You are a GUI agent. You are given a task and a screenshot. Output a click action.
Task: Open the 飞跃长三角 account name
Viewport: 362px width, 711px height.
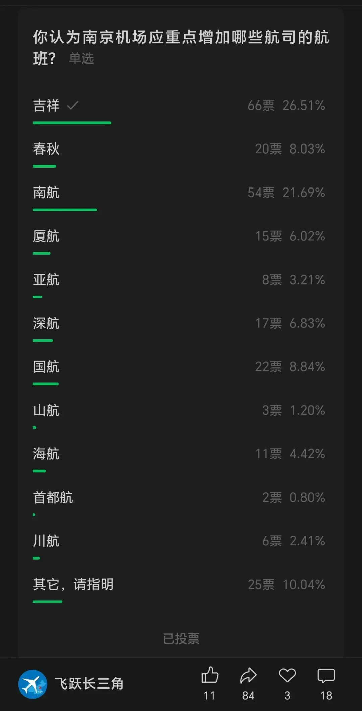tap(89, 684)
